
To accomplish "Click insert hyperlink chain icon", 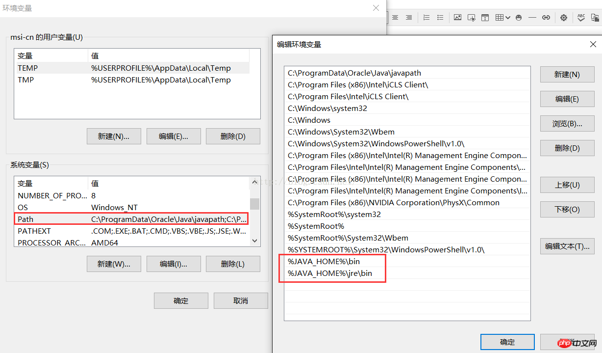I will pyautogui.click(x=546, y=17).
